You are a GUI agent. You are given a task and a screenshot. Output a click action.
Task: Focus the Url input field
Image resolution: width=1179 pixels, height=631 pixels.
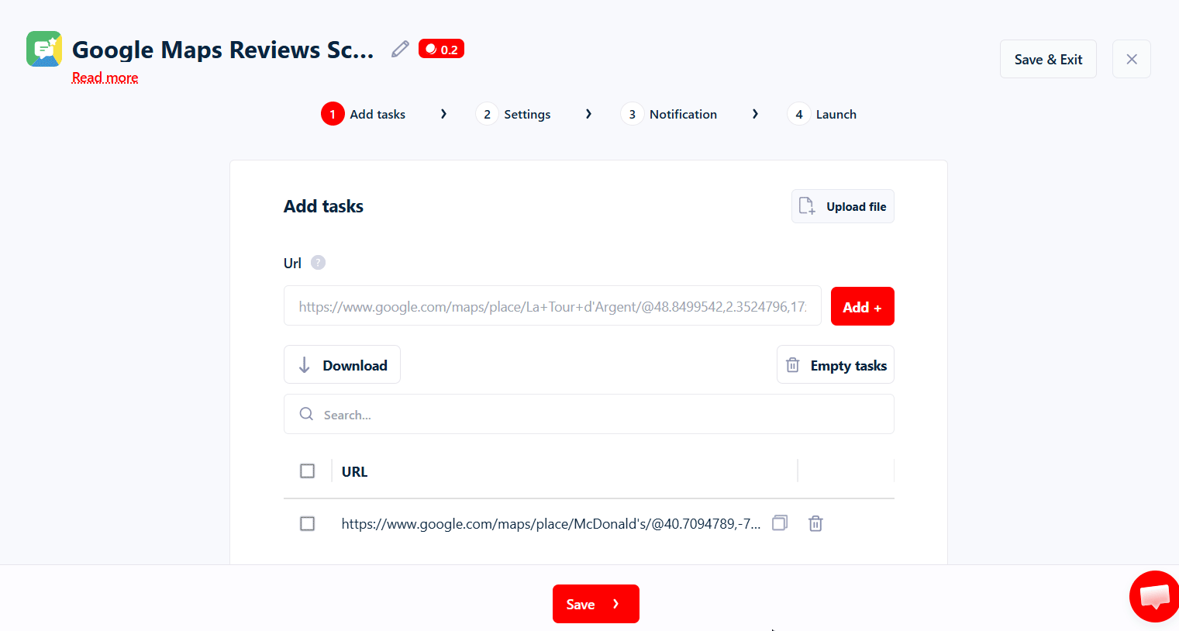(x=553, y=305)
